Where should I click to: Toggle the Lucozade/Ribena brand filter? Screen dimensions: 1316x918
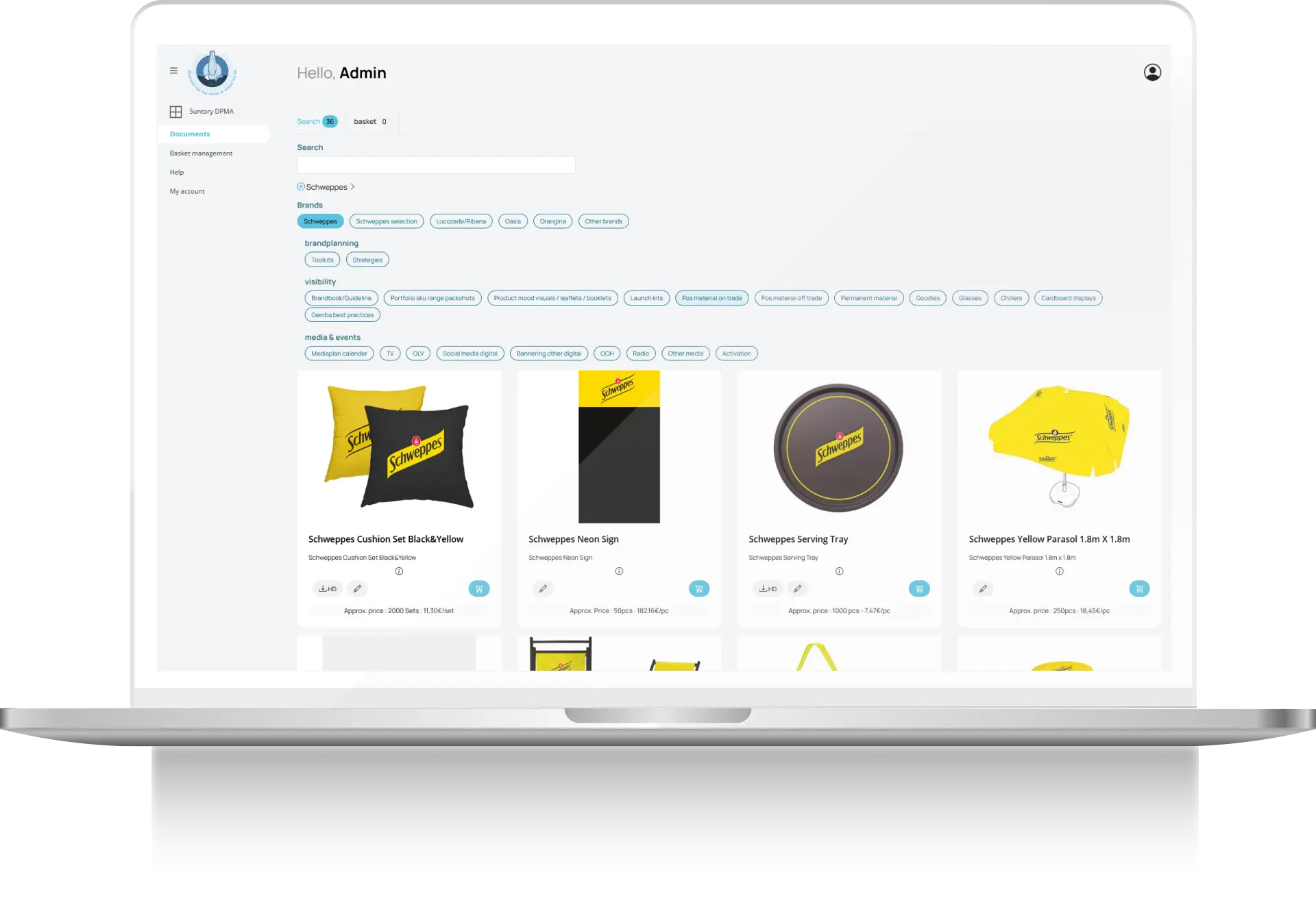(x=461, y=221)
